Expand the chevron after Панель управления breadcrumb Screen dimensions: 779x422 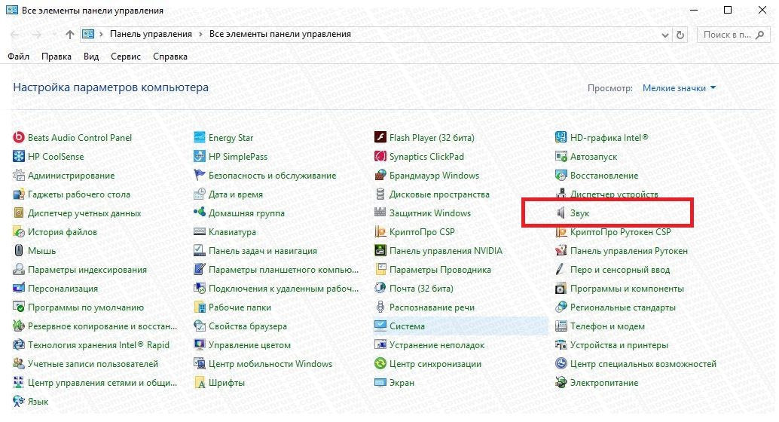click(x=200, y=35)
